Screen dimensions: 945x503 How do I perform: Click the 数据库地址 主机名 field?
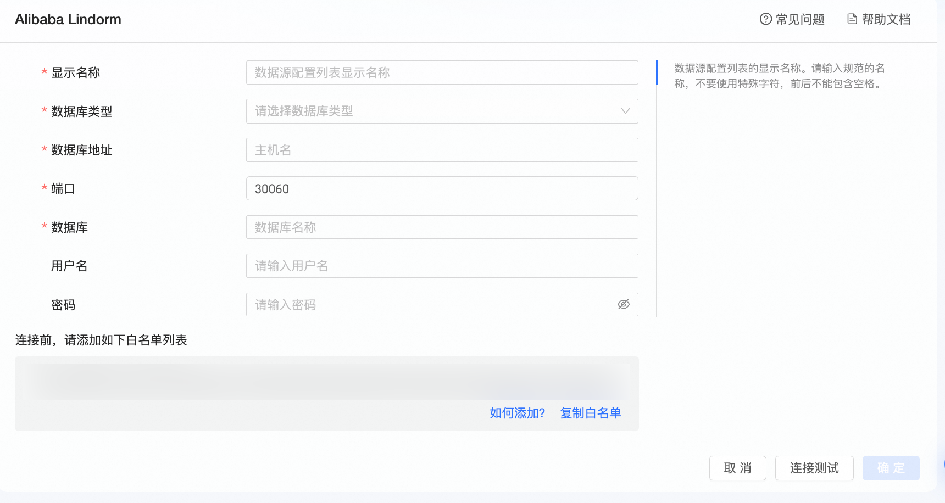[x=442, y=150]
